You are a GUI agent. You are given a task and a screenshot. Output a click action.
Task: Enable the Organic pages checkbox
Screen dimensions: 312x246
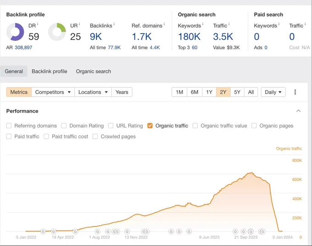tap(254, 126)
